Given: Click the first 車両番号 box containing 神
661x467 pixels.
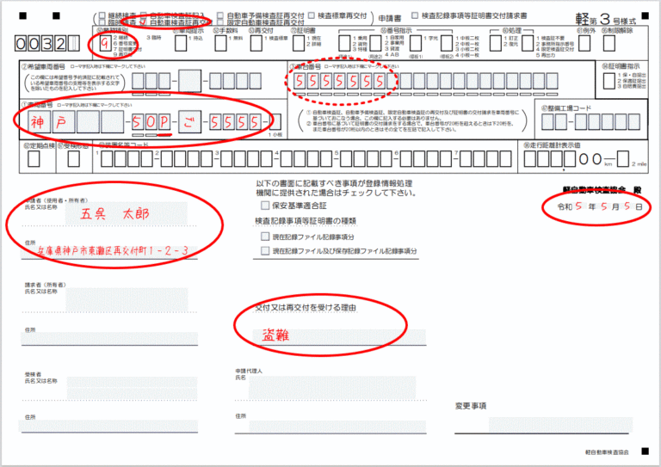Looking at the screenshot, I should click(40, 122).
